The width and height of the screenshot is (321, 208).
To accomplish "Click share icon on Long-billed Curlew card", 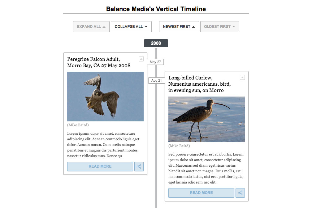I will pos(240,193).
